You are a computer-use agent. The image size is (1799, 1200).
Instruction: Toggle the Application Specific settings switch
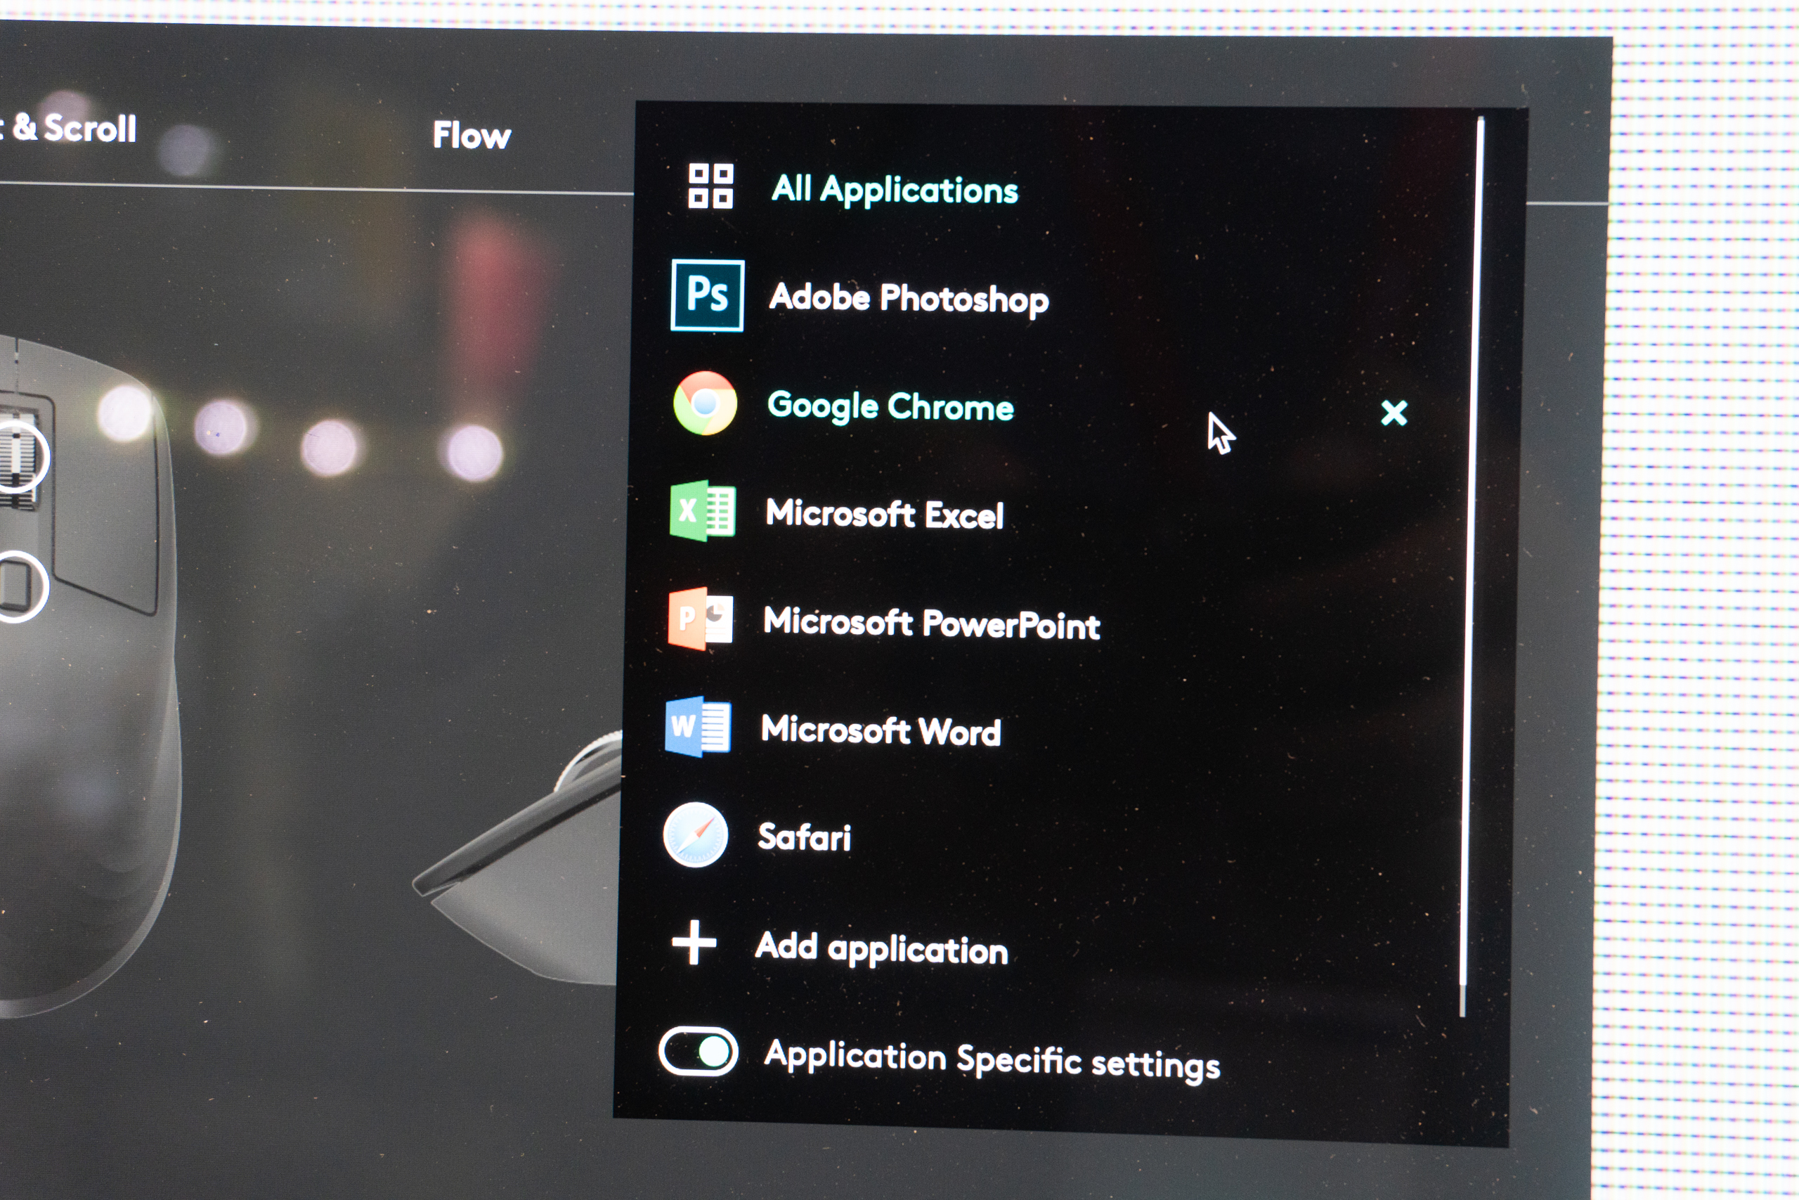point(698,1052)
